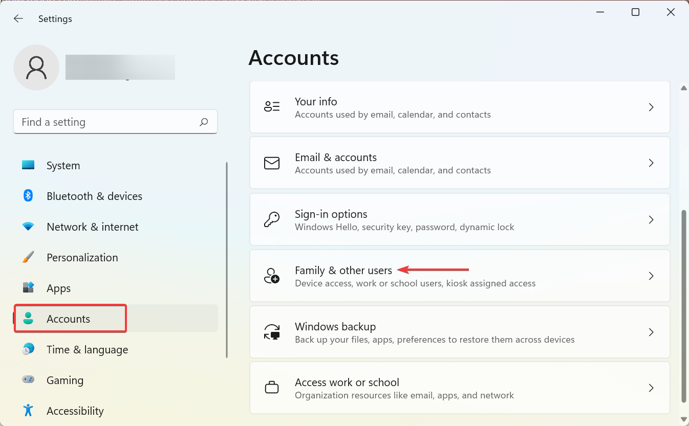Click the Network wifi icon
The image size is (689, 426).
tap(28, 226)
